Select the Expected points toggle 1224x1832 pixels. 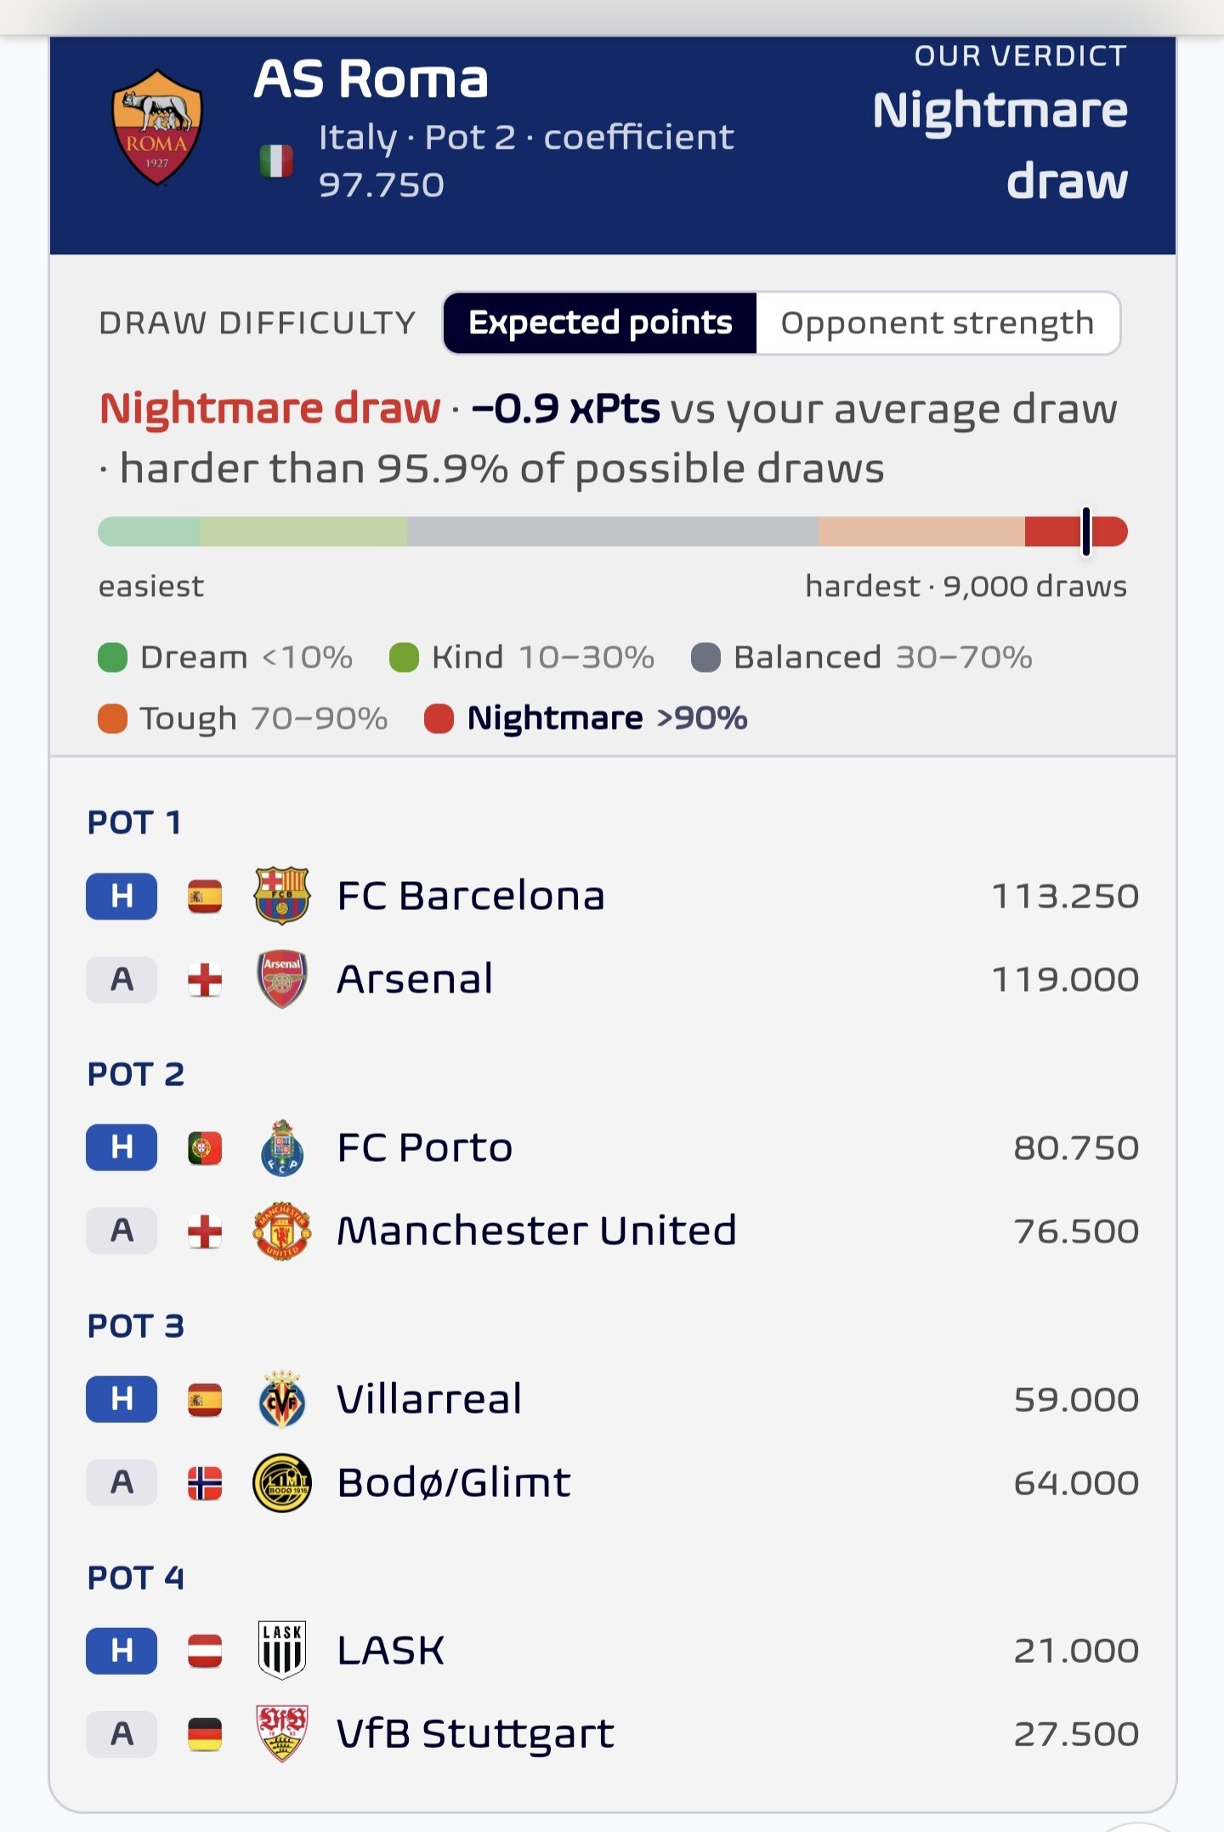coord(600,323)
